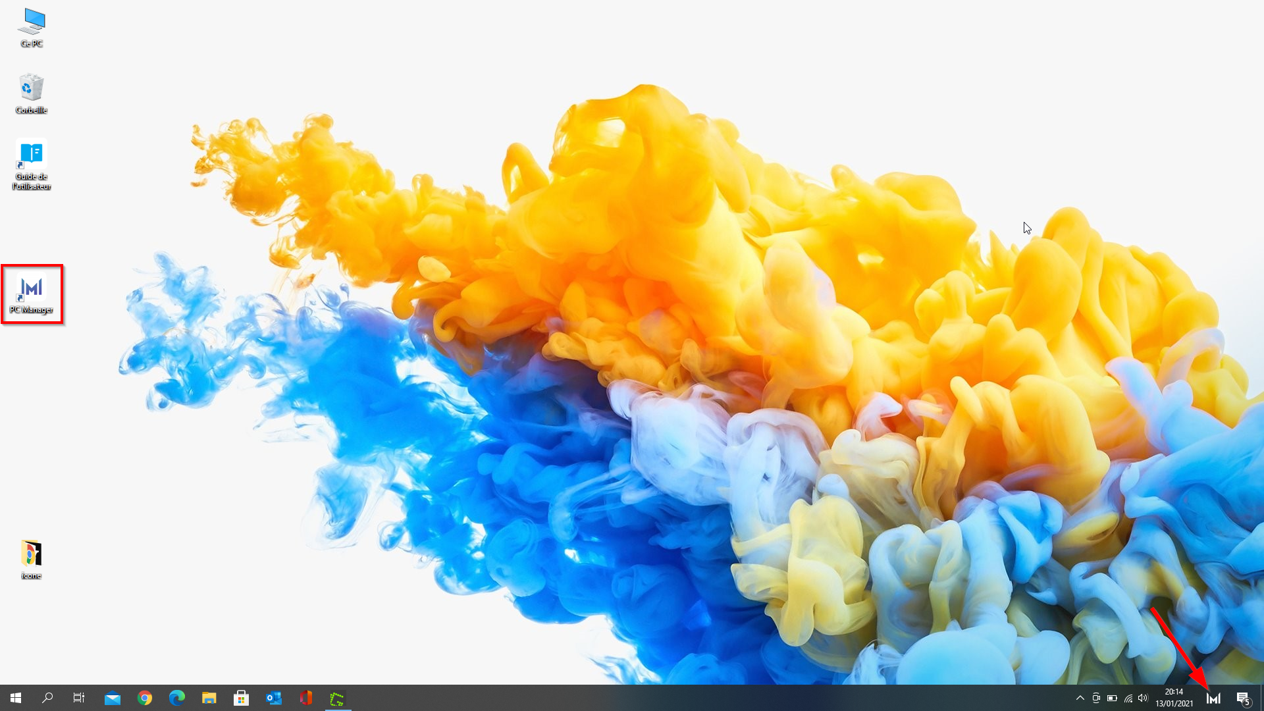The width and height of the screenshot is (1264, 711).
Task: Open Ce PC from the desktop
Action: click(31, 26)
